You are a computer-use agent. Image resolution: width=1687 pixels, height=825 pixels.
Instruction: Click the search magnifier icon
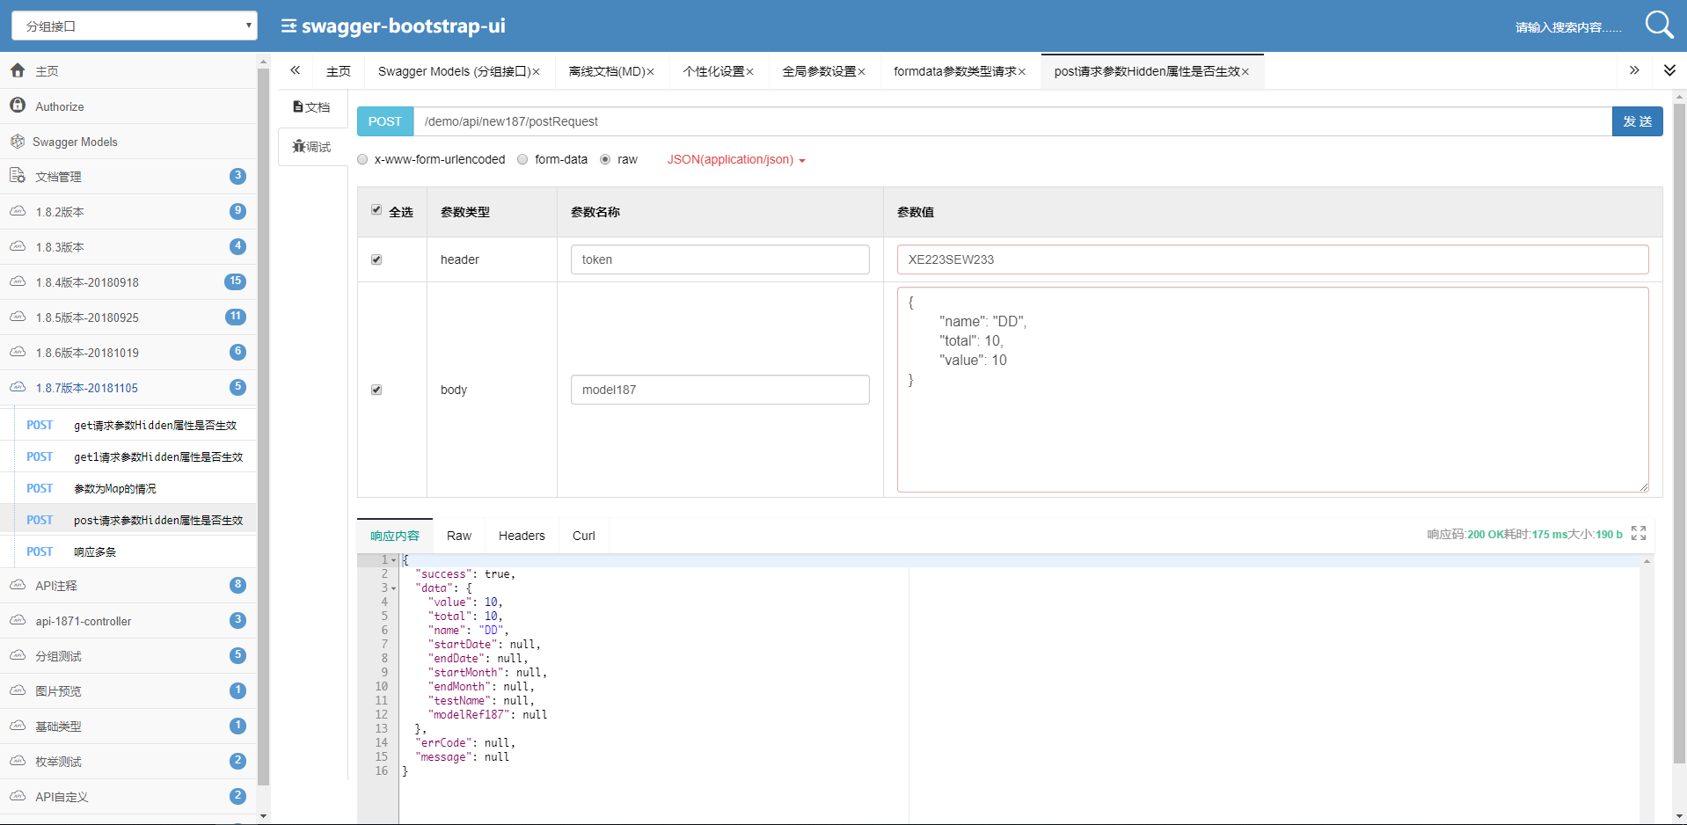1659,25
